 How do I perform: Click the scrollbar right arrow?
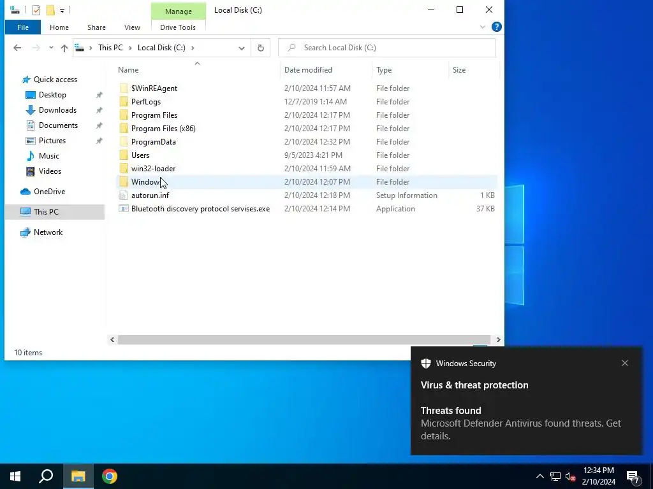(x=498, y=340)
